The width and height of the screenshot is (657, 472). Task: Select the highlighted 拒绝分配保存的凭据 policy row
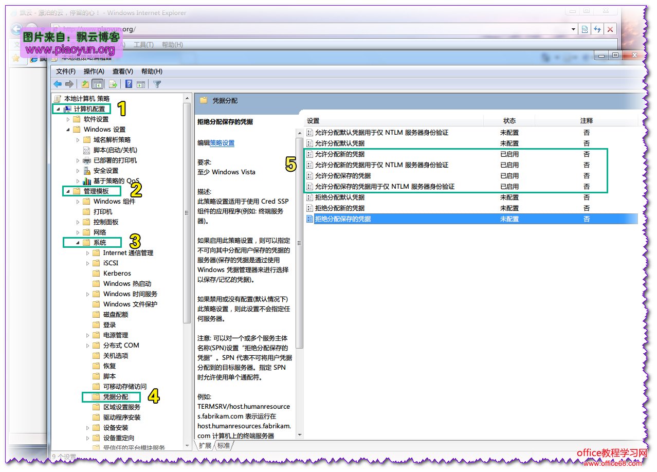click(x=471, y=219)
